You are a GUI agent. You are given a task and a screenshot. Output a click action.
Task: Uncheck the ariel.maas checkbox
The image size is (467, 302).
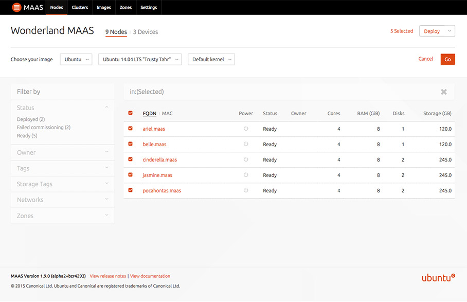[131, 129]
